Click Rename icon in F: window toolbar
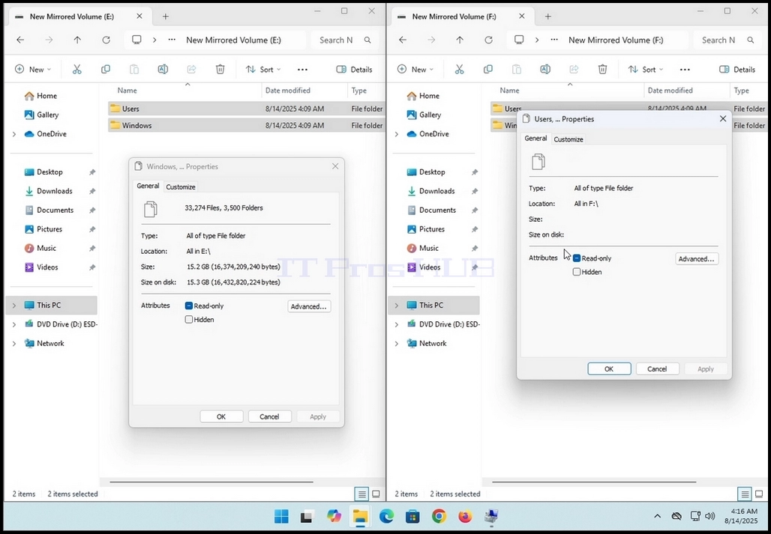Screen dimensions: 771x534 (x=545, y=69)
